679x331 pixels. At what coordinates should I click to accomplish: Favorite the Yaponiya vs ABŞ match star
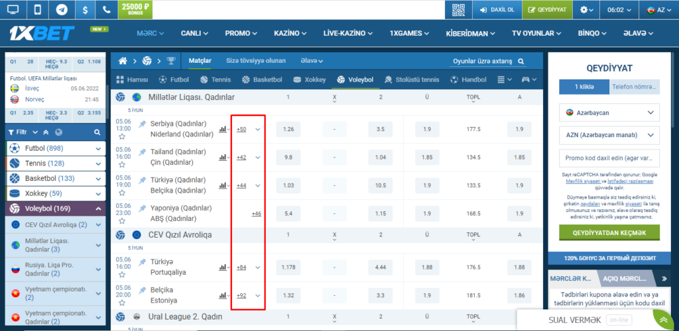coord(122,221)
